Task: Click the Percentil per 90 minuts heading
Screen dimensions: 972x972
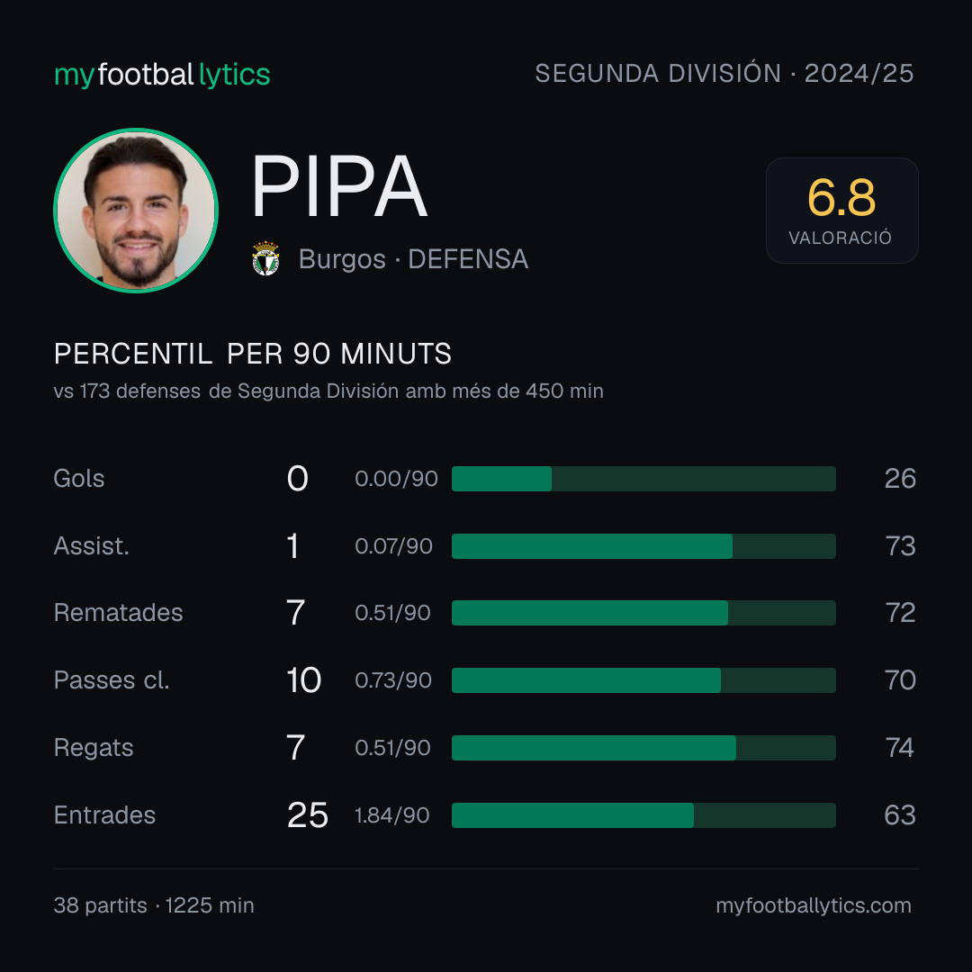Action: (x=253, y=354)
